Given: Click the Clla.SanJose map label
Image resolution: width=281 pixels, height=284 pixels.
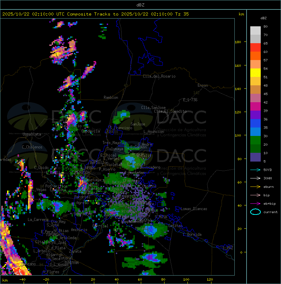Looking at the screenshot, I should coord(153,108).
